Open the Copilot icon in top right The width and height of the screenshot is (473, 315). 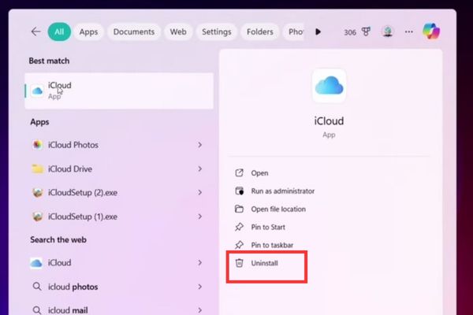(431, 31)
